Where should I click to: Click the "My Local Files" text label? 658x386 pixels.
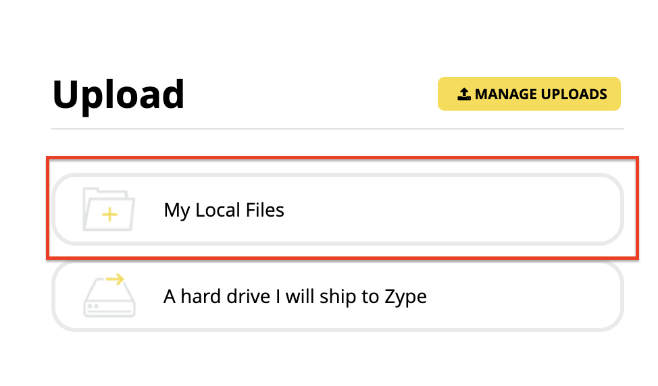(x=224, y=211)
